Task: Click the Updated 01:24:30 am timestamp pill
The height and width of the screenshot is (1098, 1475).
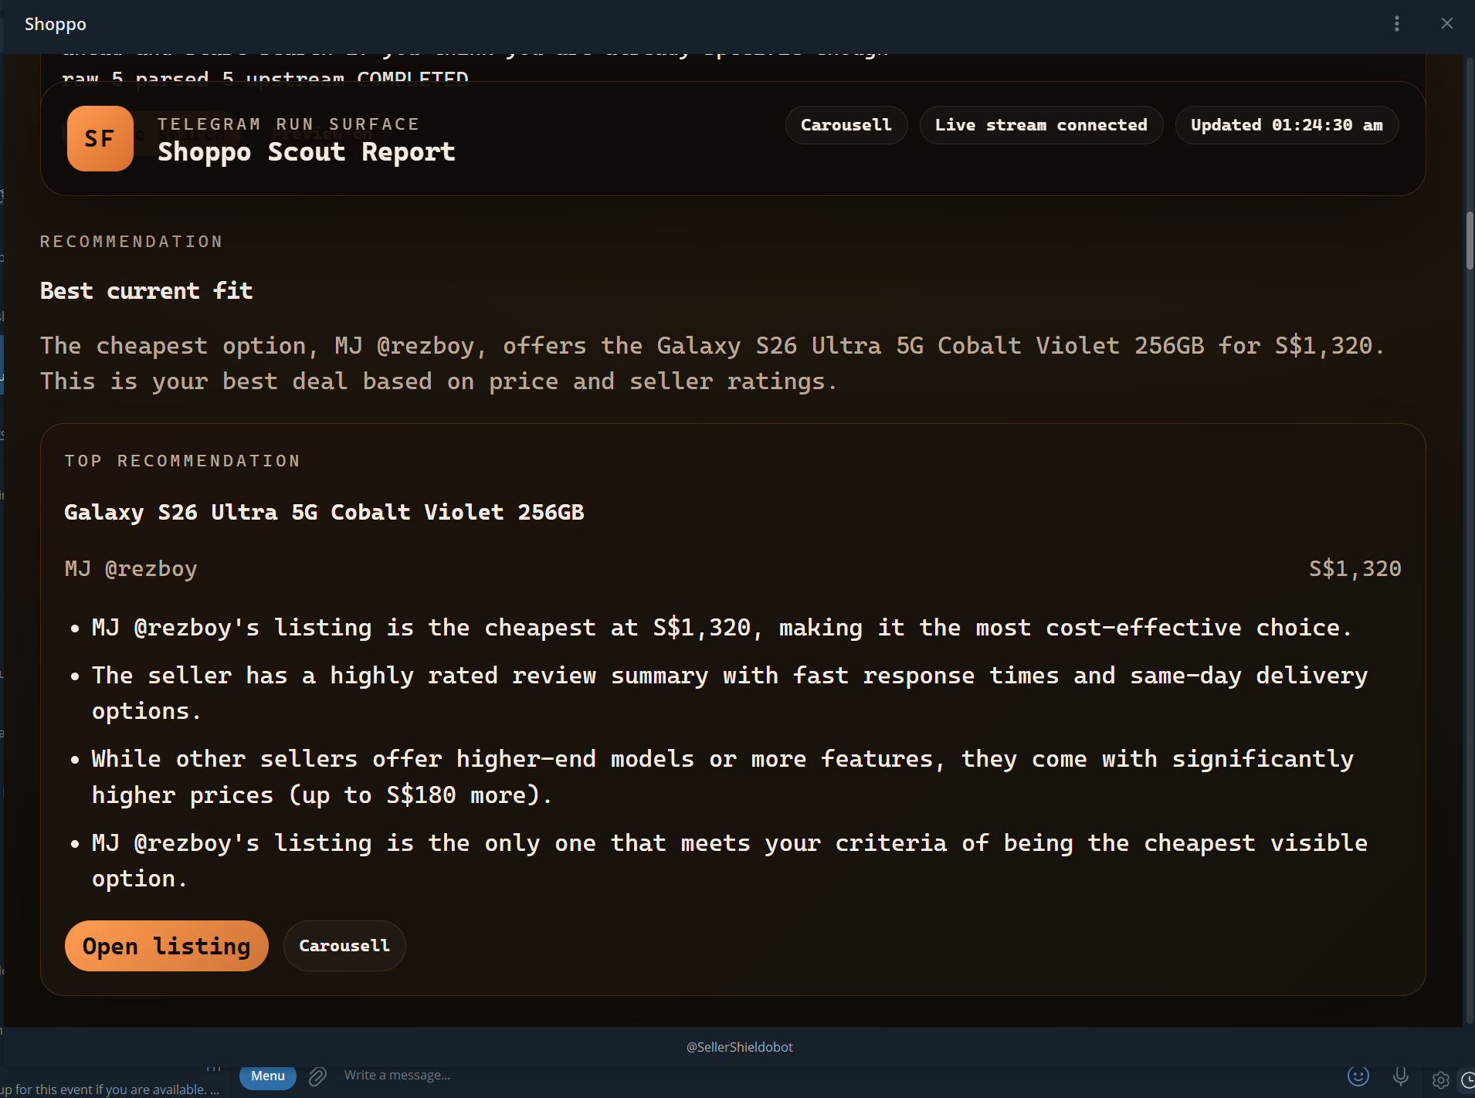Action: pyautogui.click(x=1286, y=125)
